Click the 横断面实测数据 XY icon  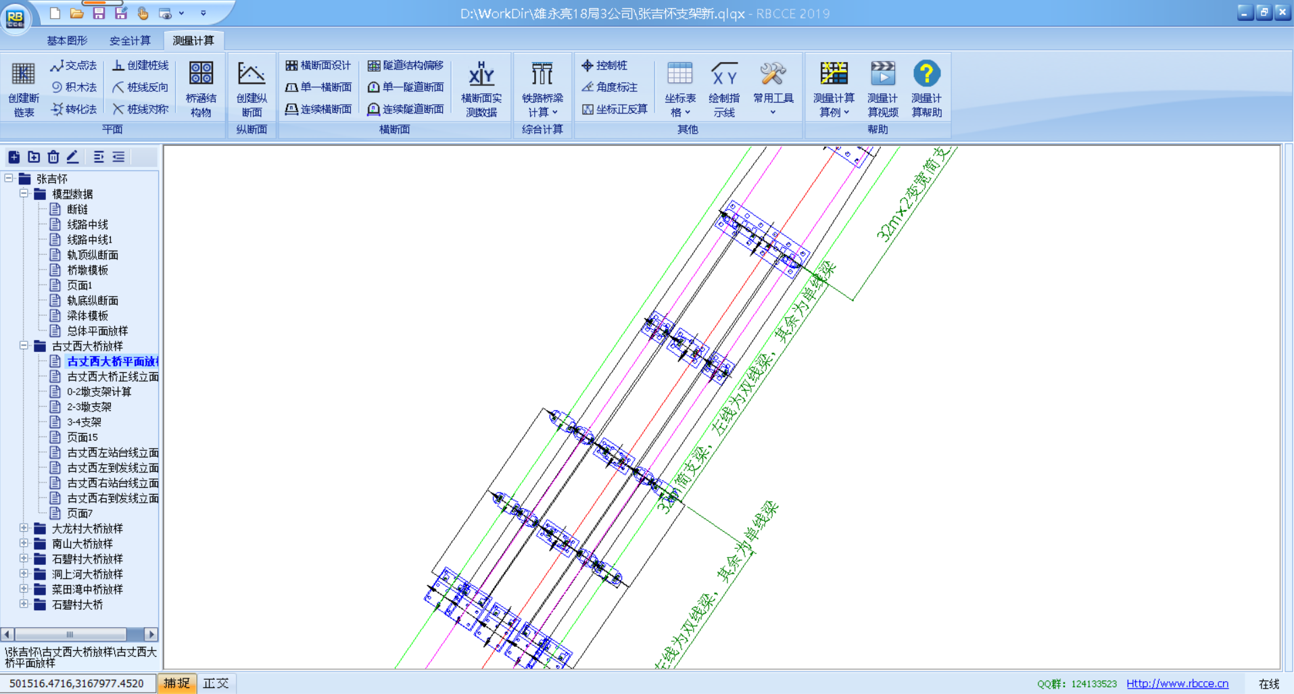pyautogui.click(x=481, y=74)
